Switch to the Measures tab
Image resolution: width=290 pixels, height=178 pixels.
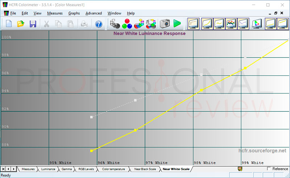tap(28, 169)
